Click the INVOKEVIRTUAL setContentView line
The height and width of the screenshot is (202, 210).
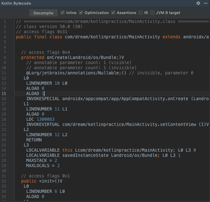coord(117,124)
